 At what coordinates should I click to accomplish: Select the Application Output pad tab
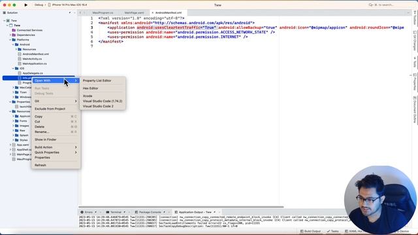point(195,212)
